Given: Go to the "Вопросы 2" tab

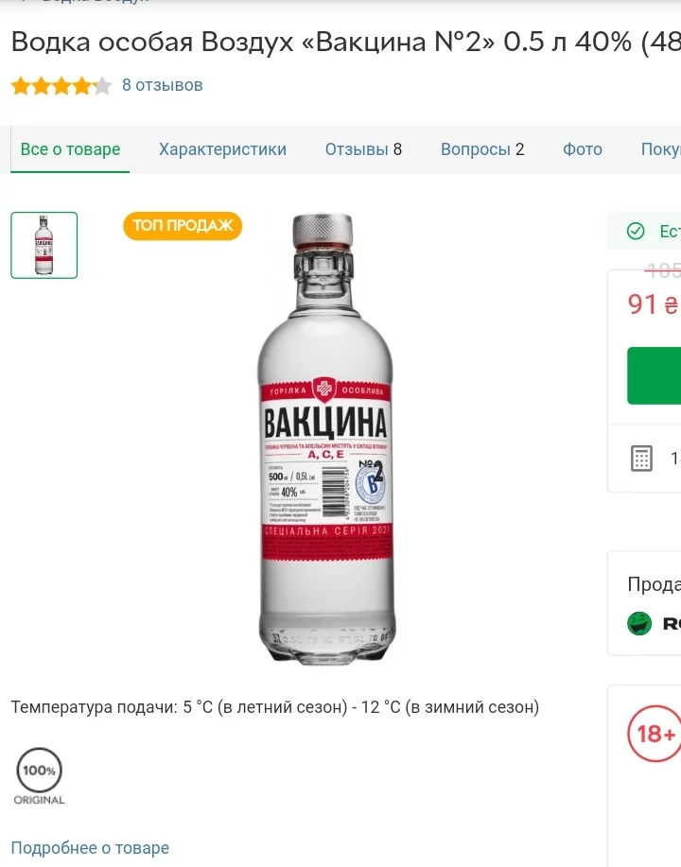Looking at the screenshot, I should (482, 149).
